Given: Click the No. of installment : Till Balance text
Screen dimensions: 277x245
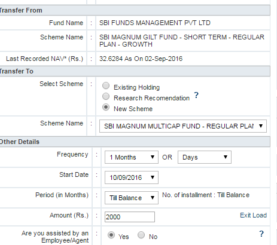Looking at the screenshot, I should click(206, 195).
